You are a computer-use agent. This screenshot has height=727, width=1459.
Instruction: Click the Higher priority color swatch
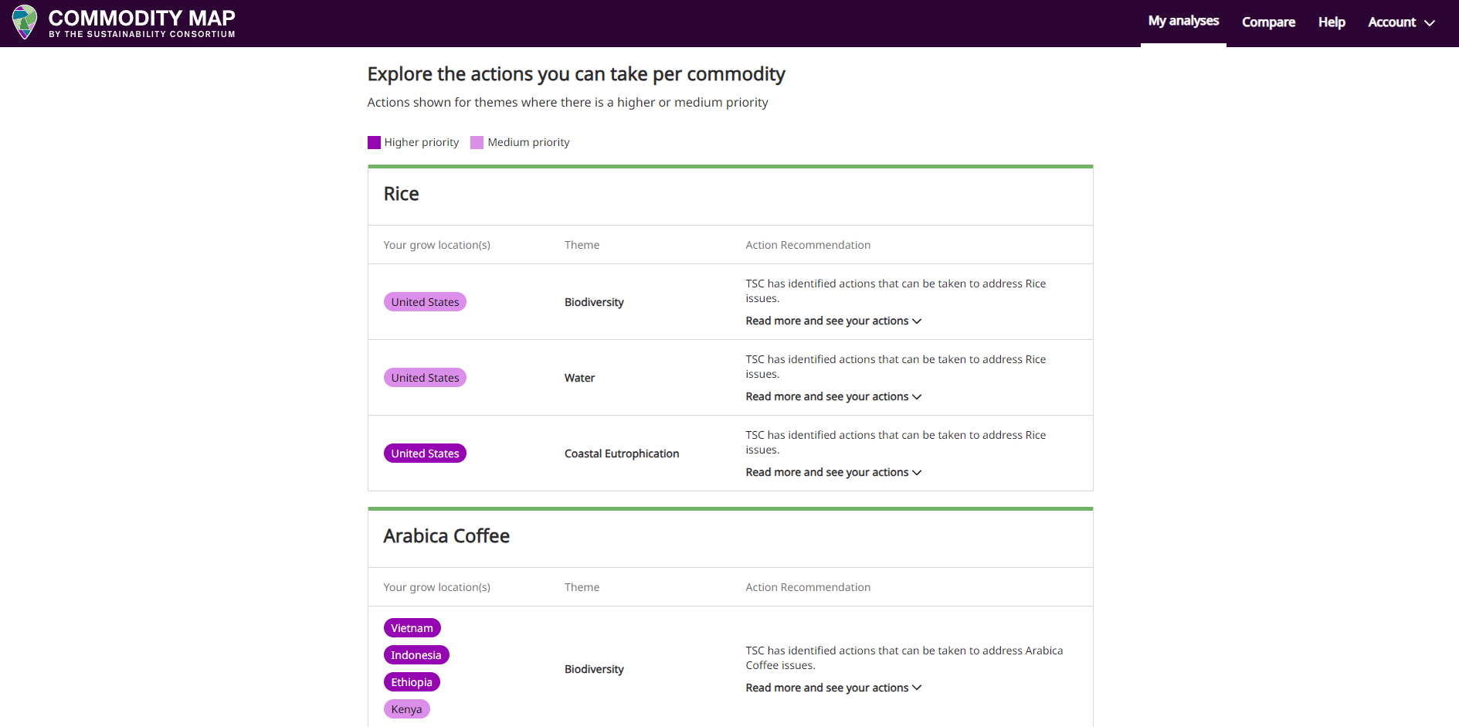point(374,142)
